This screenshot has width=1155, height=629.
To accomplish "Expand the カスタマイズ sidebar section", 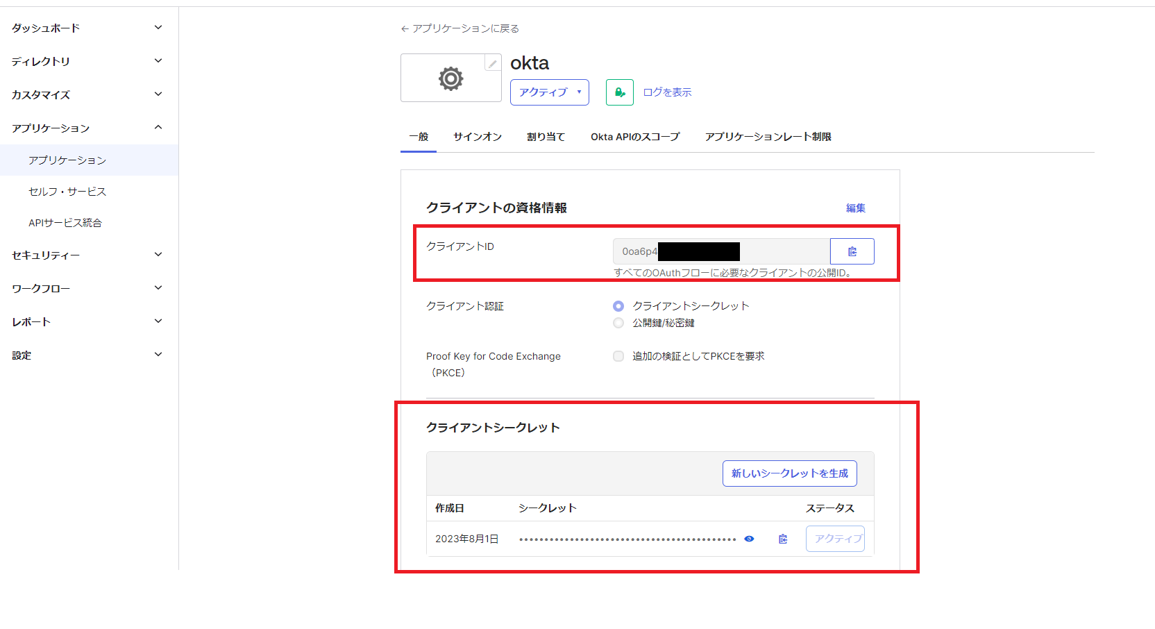I will pos(89,94).
